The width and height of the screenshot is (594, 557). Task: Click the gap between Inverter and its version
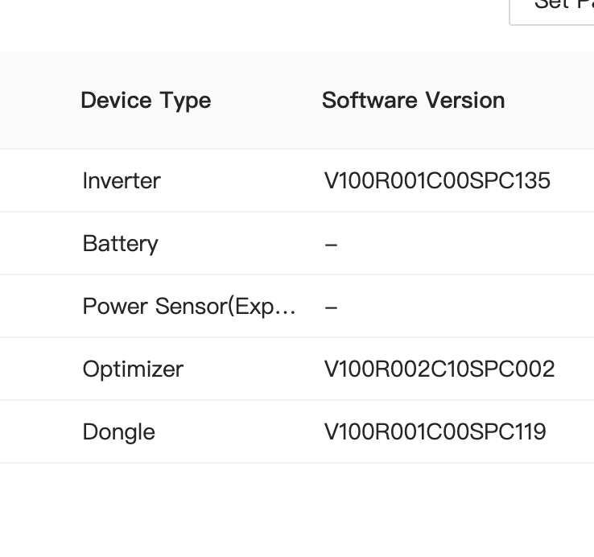pos(241,180)
